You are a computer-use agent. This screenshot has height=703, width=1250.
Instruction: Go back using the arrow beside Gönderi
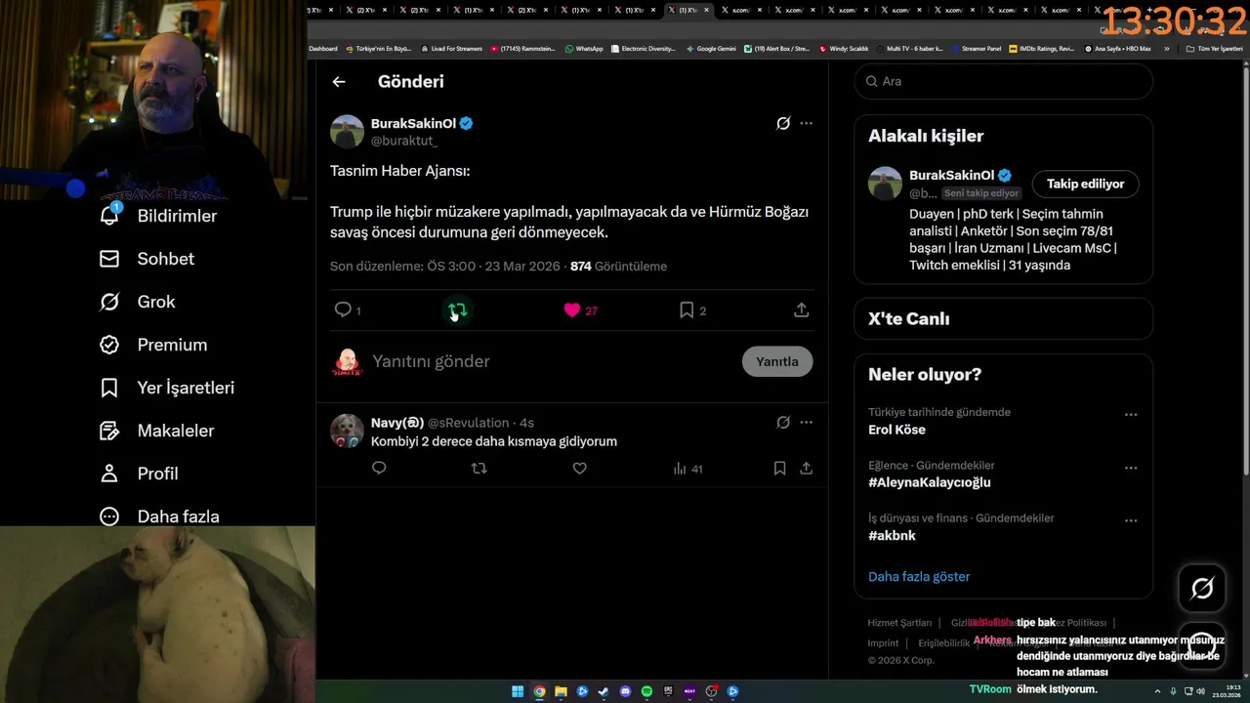pyautogui.click(x=339, y=82)
